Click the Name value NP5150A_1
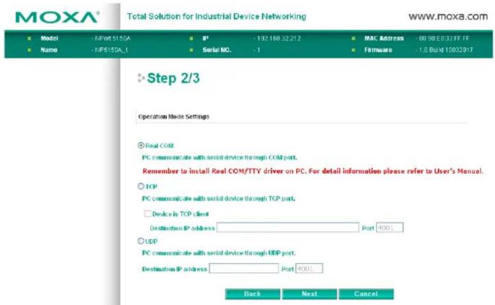This screenshot has width=495, height=305. click(110, 50)
